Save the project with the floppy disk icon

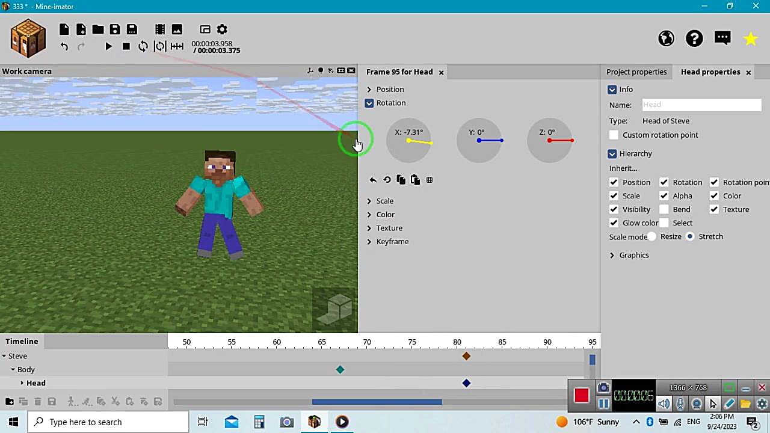coord(115,29)
